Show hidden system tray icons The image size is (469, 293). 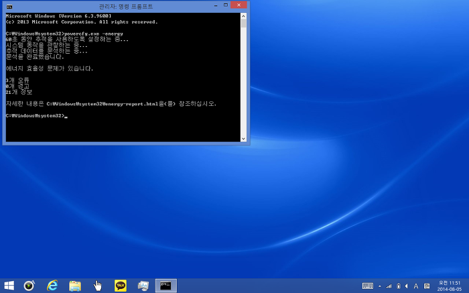click(379, 286)
